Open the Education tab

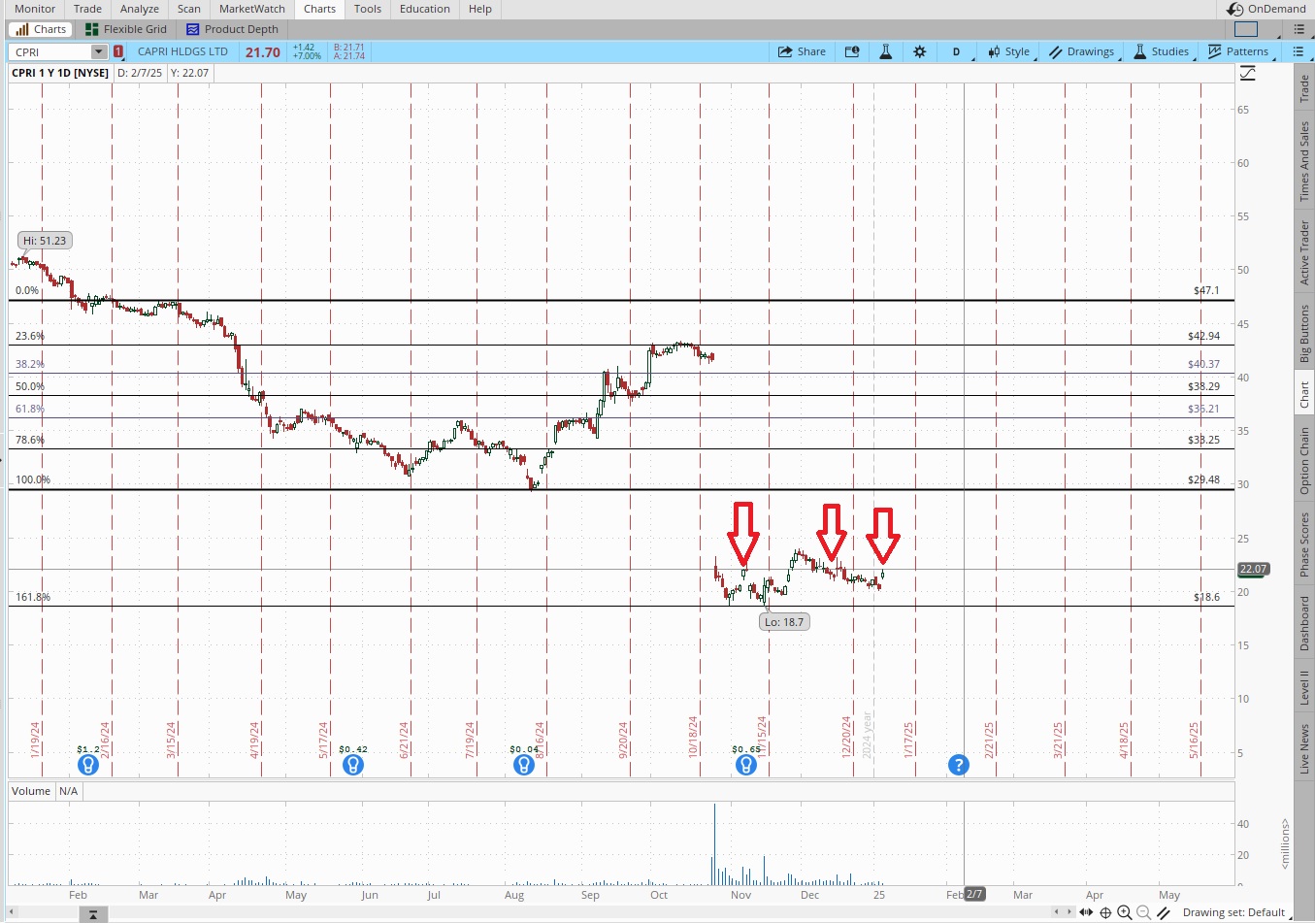pyautogui.click(x=425, y=9)
